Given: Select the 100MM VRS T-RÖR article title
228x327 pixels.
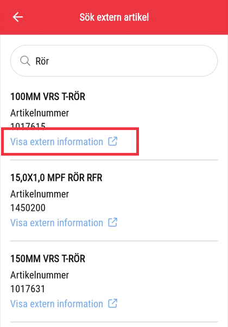Looking at the screenshot, I should pos(48,96).
